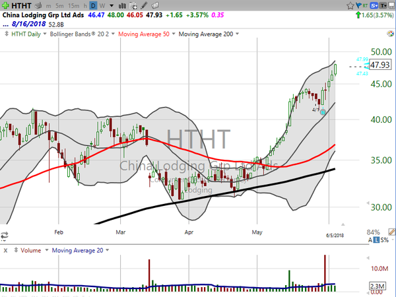Close the Volume pane with x
Screen dimensions: 396x297
(x=5, y=251)
